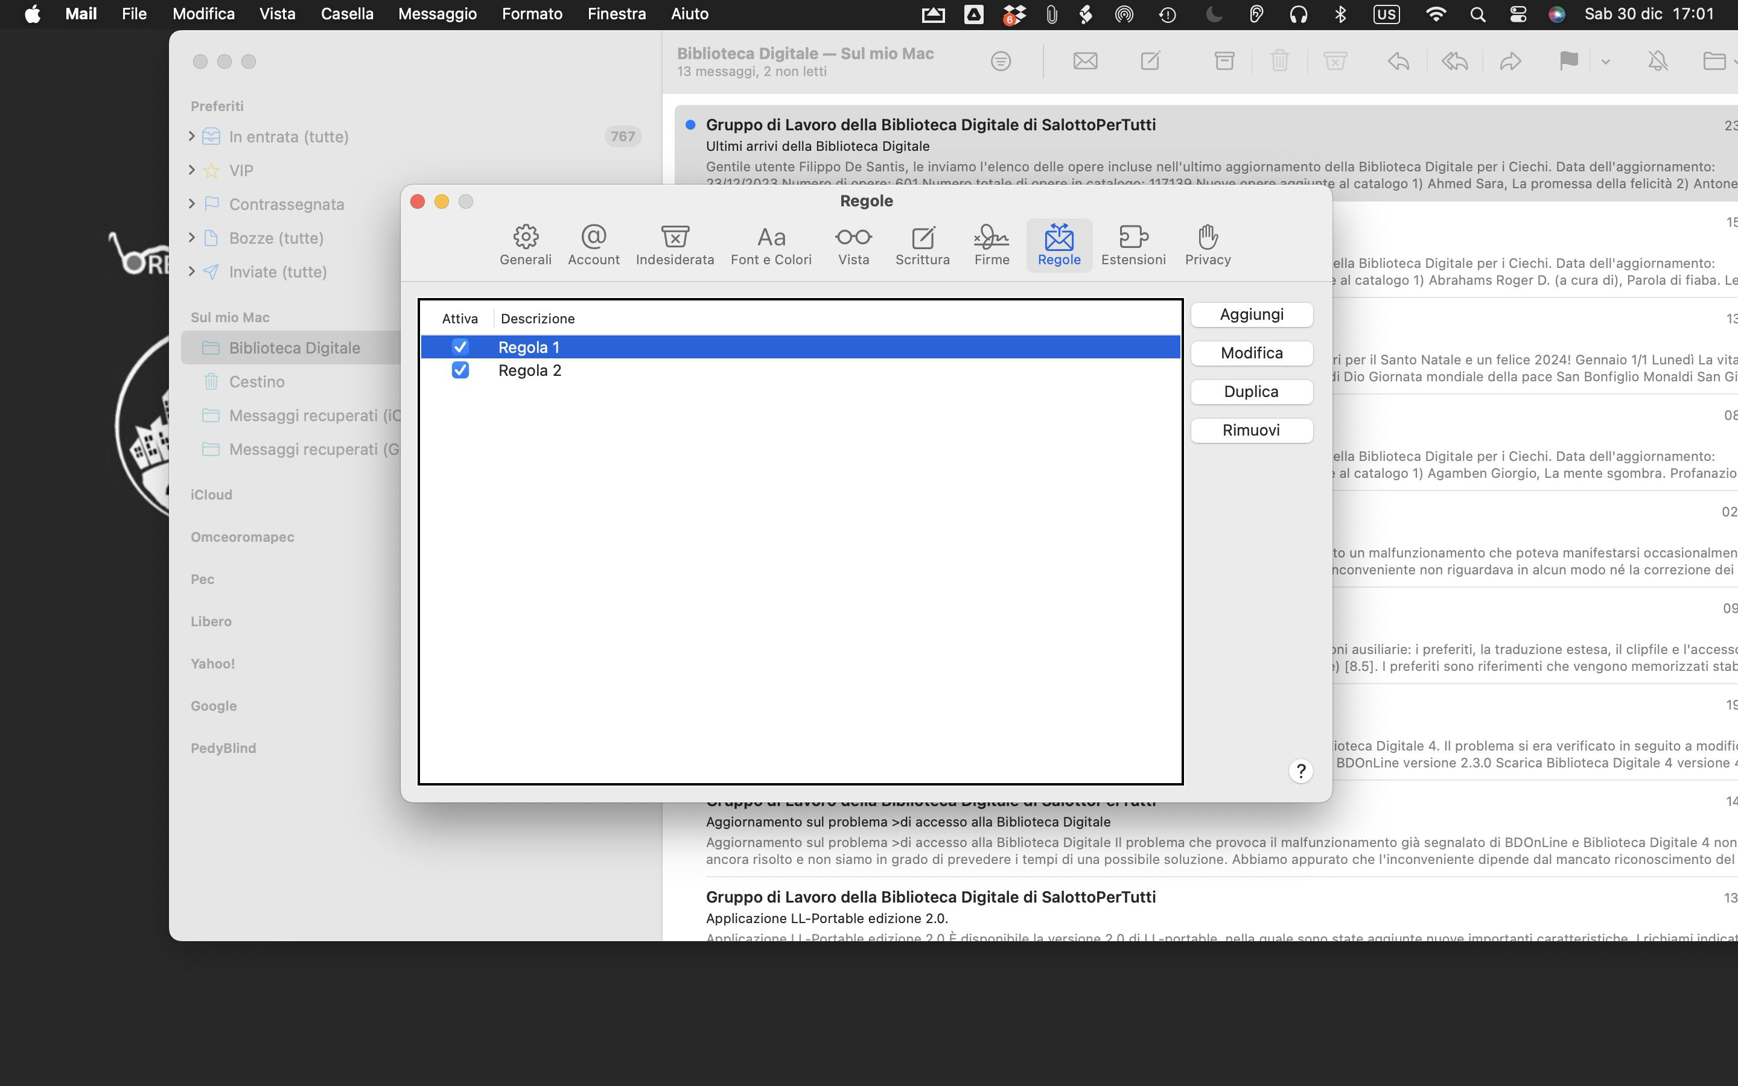Click the Aggiungi button to add rule
The image size is (1738, 1086).
click(1251, 314)
